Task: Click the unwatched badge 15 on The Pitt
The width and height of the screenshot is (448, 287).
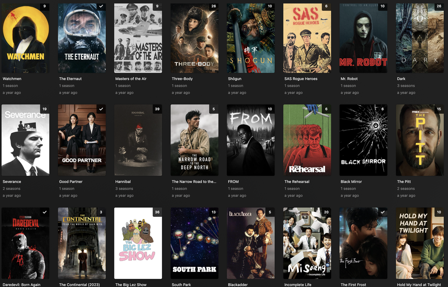Action: pyautogui.click(x=439, y=109)
